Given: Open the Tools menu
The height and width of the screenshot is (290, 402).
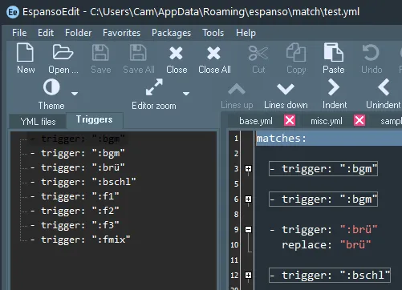Looking at the screenshot, I should click(x=213, y=33).
